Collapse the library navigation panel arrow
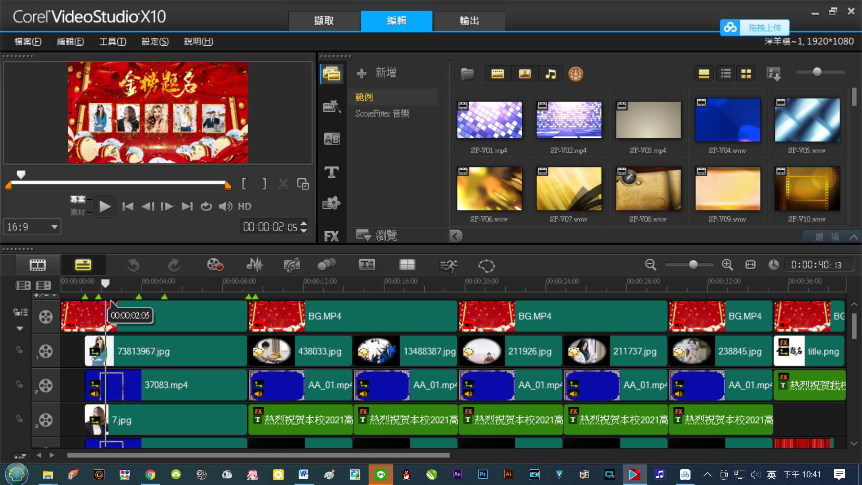The image size is (862, 485). click(456, 236)
